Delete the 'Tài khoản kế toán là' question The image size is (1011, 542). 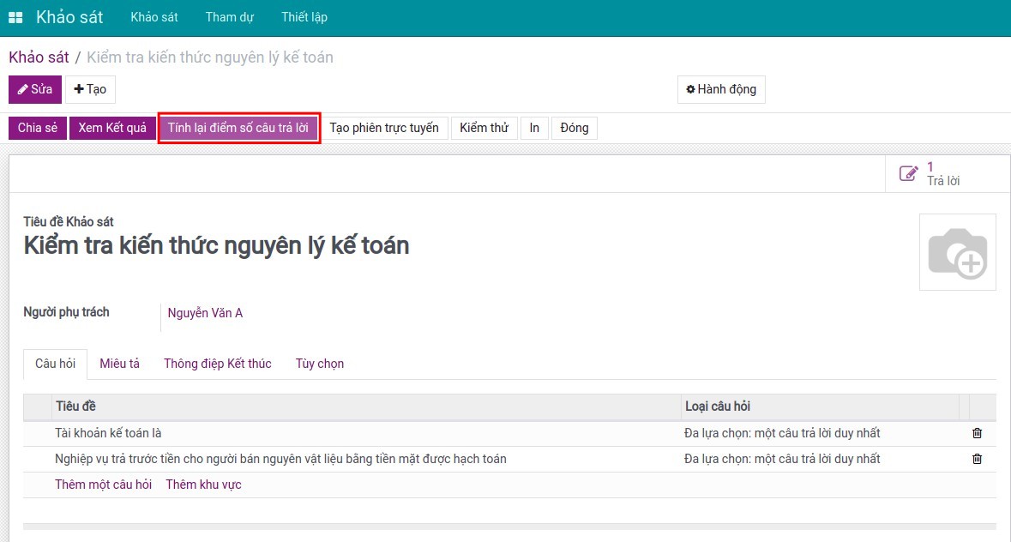point(977,433)
